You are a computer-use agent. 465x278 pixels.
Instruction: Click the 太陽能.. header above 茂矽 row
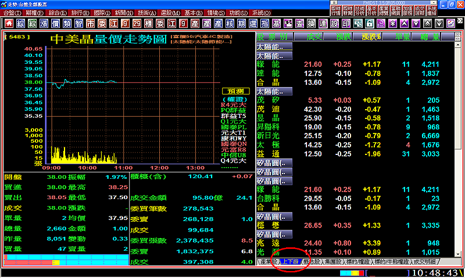point(274,92)
